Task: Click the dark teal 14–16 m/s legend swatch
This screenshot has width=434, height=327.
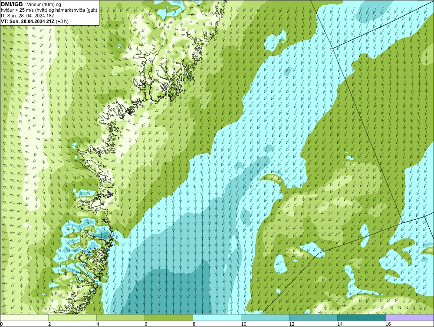Action: pos(362,317)
